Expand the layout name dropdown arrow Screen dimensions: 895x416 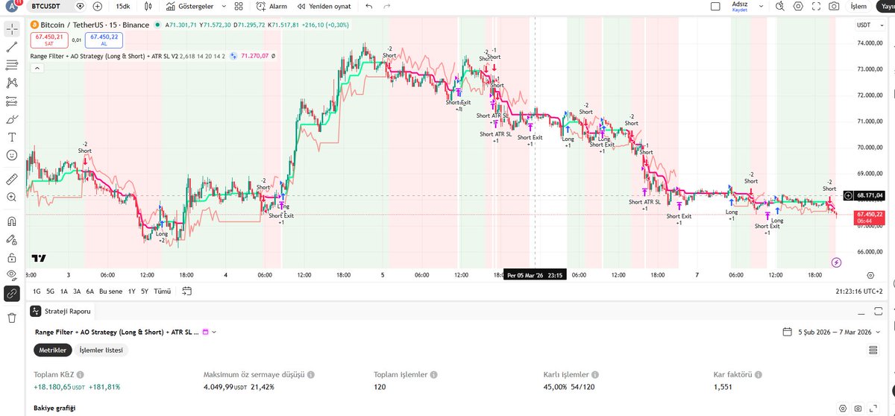click(x=761, y=7)
